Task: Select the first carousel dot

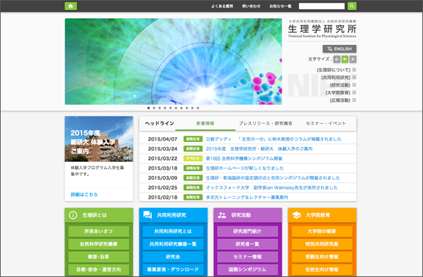Action: pyautogui.click(x=148, y=108)
